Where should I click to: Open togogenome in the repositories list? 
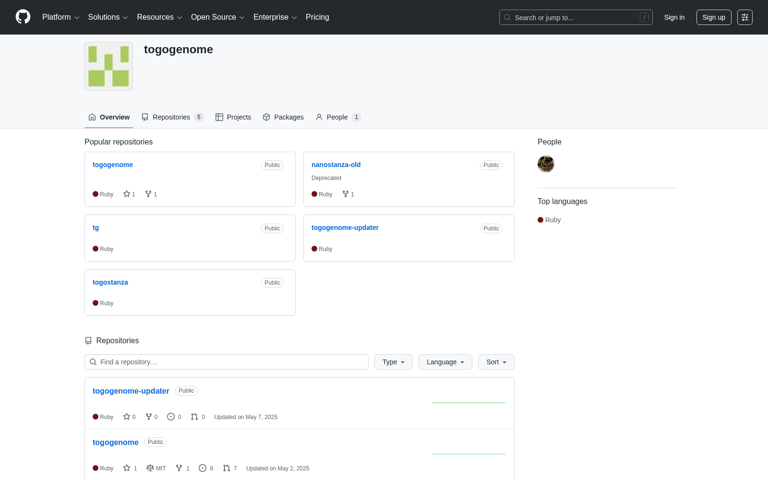click(x=116, y=443)
